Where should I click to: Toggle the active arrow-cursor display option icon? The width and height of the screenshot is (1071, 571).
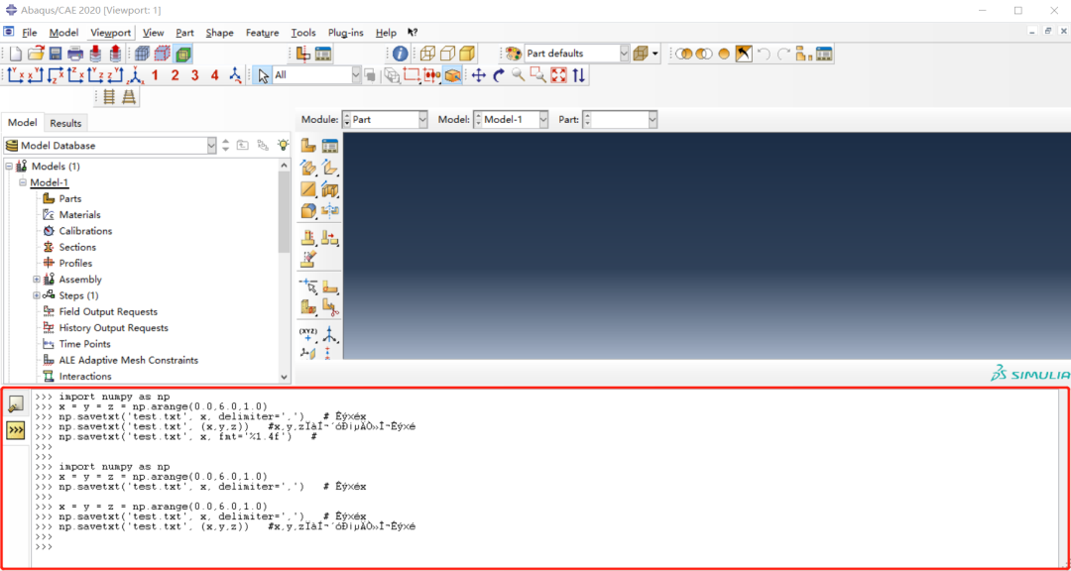[744, 54]
